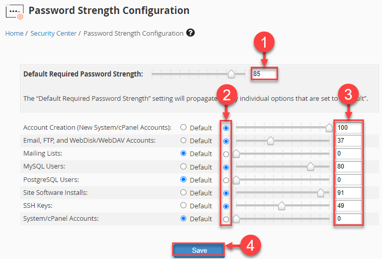
Task: Select custom strength radio for System/cPanel Accounts
Action: (226, 219)
